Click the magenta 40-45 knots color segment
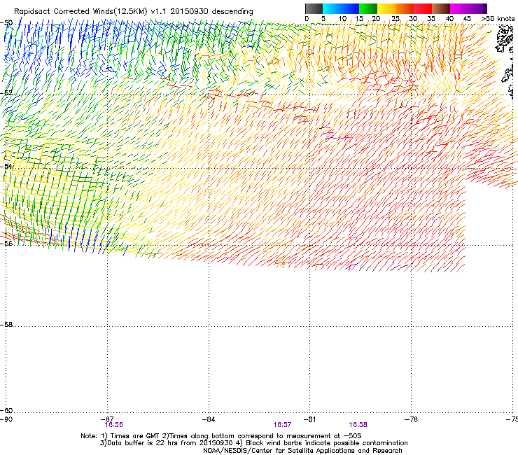This screenshot has height=455, width=518. [x=459, y=8]
